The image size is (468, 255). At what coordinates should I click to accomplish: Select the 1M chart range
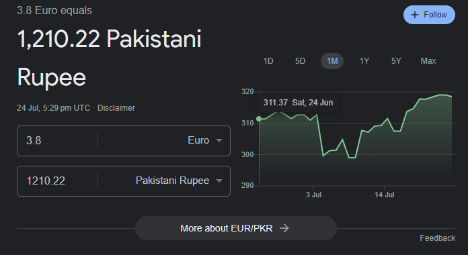point(332,61)
